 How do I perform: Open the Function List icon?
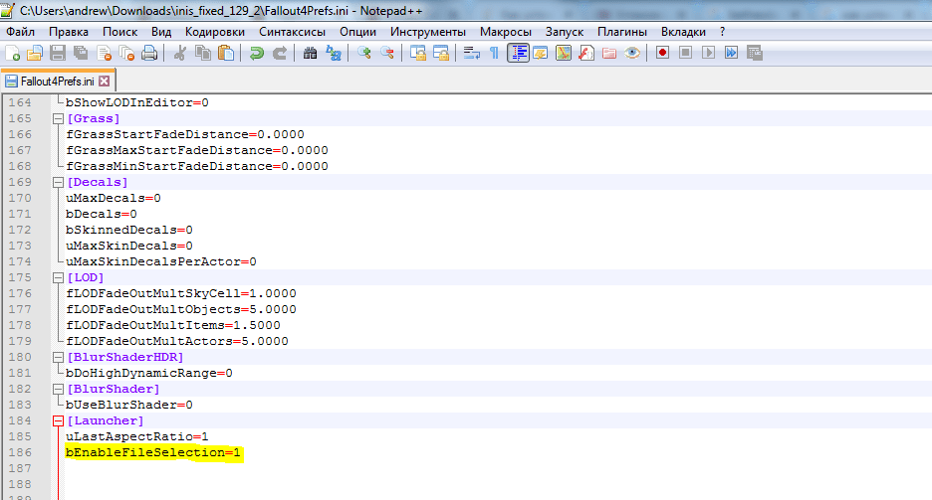[586, 54]
